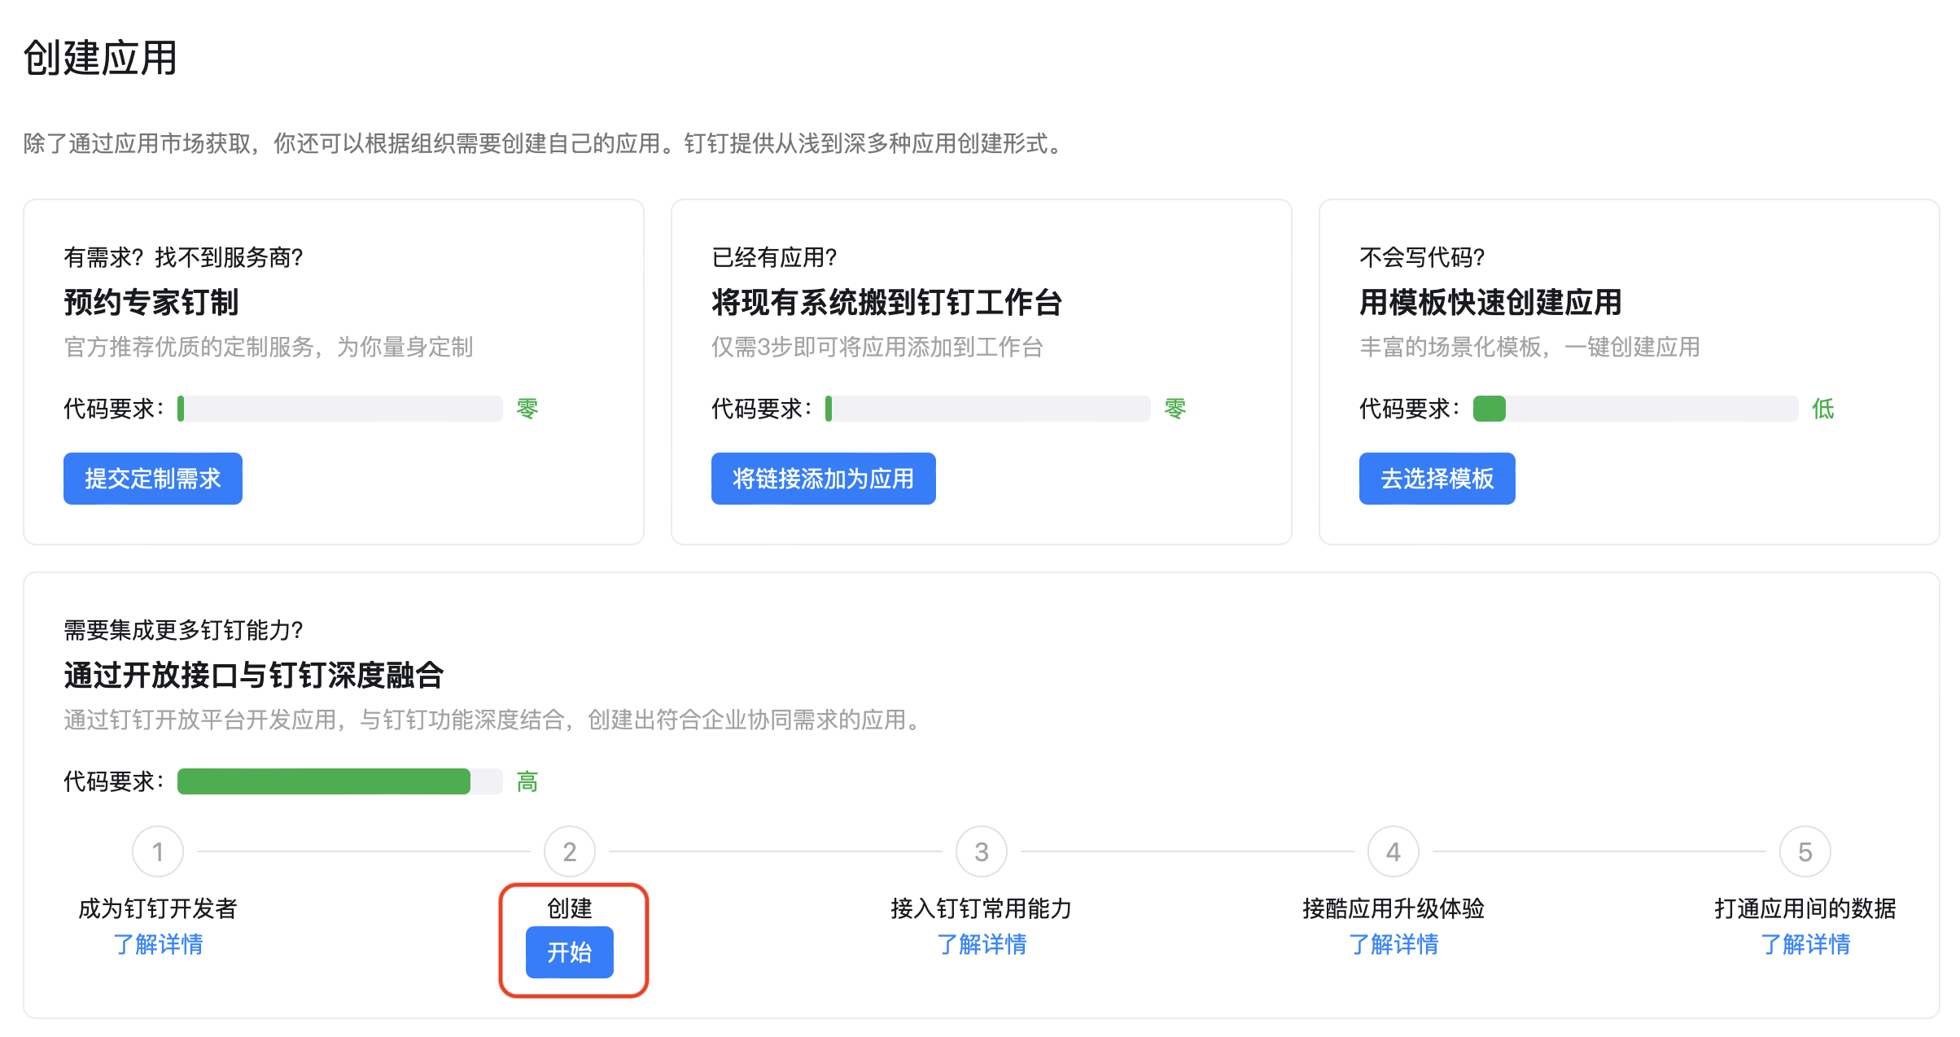Image resolution: width=1960 pixels, height=1037 pixels.
Task: Click 将现有系统搬到钉钉工作台 heading
Action: (x=886, y=302)
